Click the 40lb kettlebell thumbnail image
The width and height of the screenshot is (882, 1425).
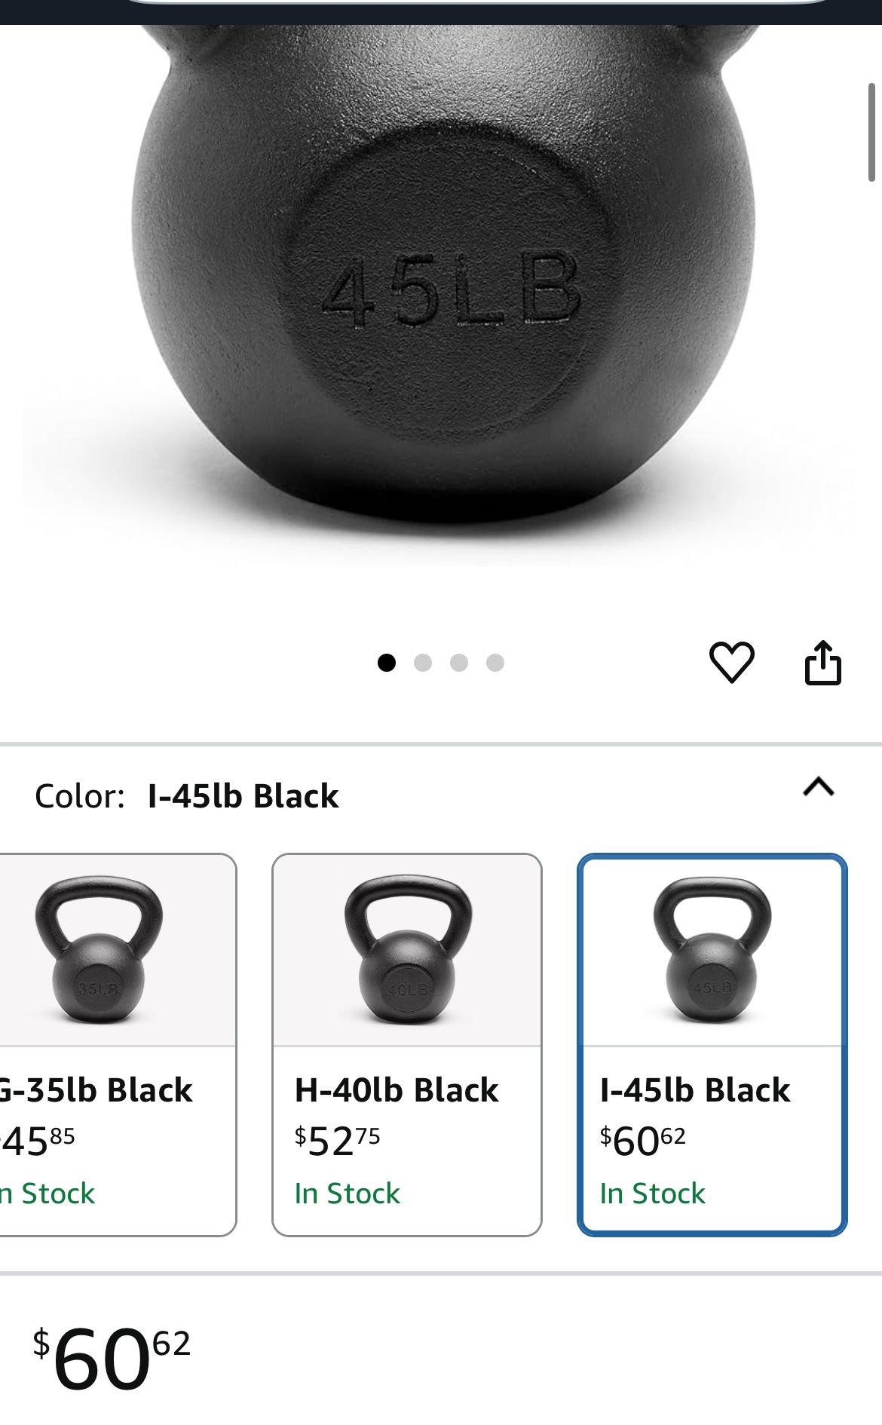[x=408, y=949]
